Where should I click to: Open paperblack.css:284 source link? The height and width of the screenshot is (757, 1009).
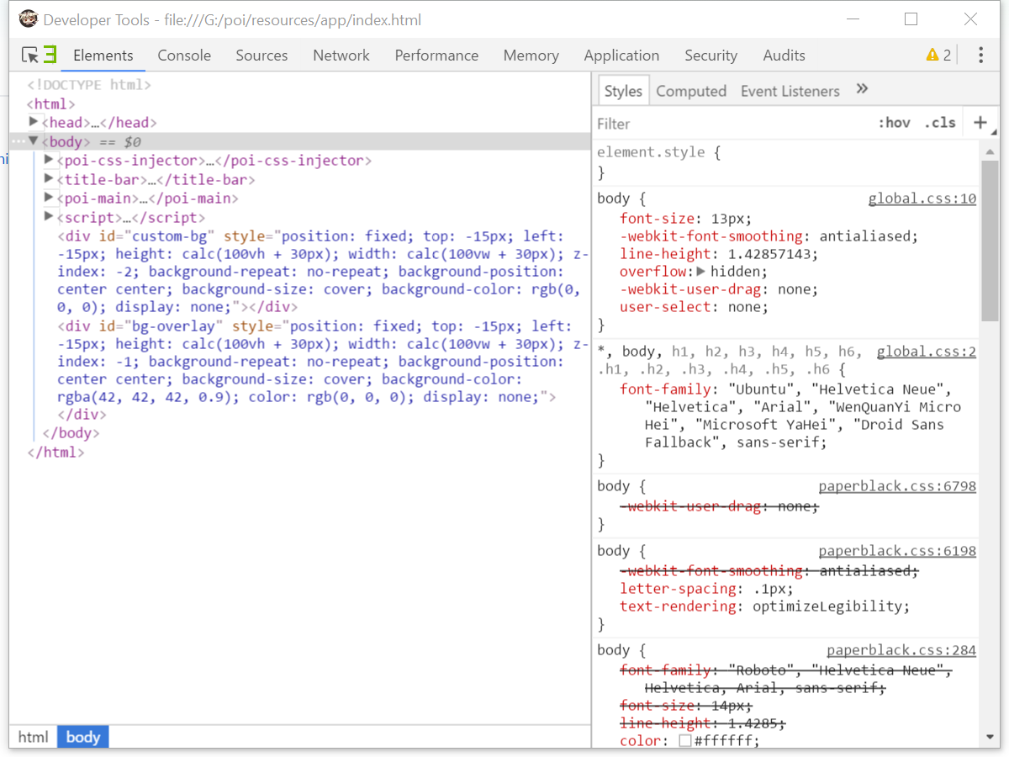(901, 649)
